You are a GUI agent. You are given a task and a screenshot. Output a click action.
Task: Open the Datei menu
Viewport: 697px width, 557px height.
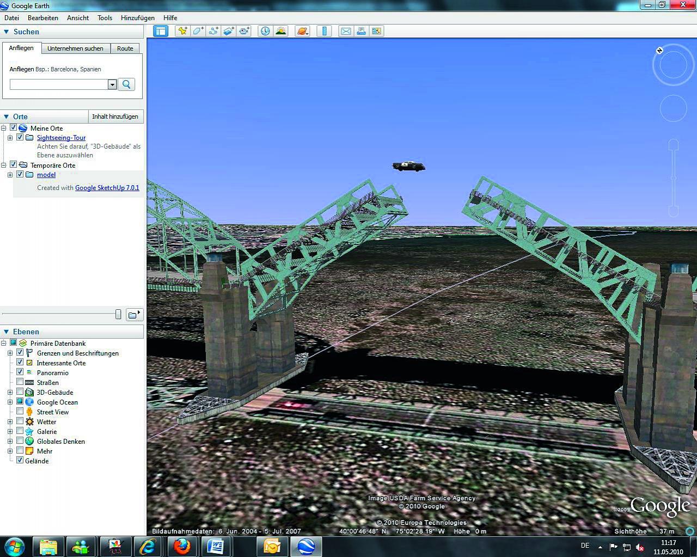[x=11, y=18]
